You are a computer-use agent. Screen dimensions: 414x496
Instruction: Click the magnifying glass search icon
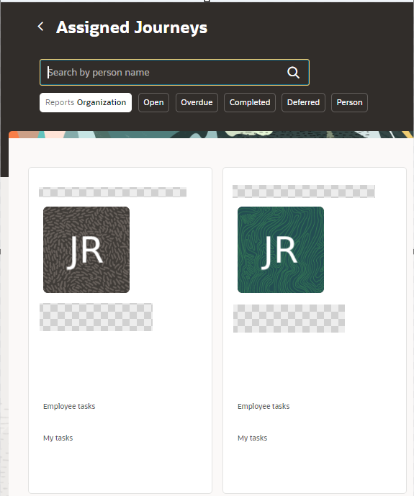293,73
